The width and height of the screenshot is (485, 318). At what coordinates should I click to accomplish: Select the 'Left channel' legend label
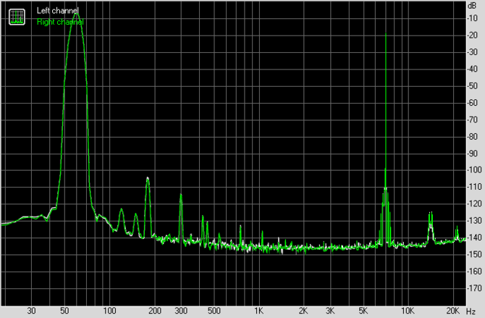click(57, 11)
